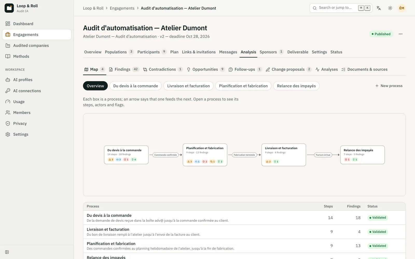Show the Opportunities sub-tab
The width and height of the screenshot is (415, 259).
[206, 69]
